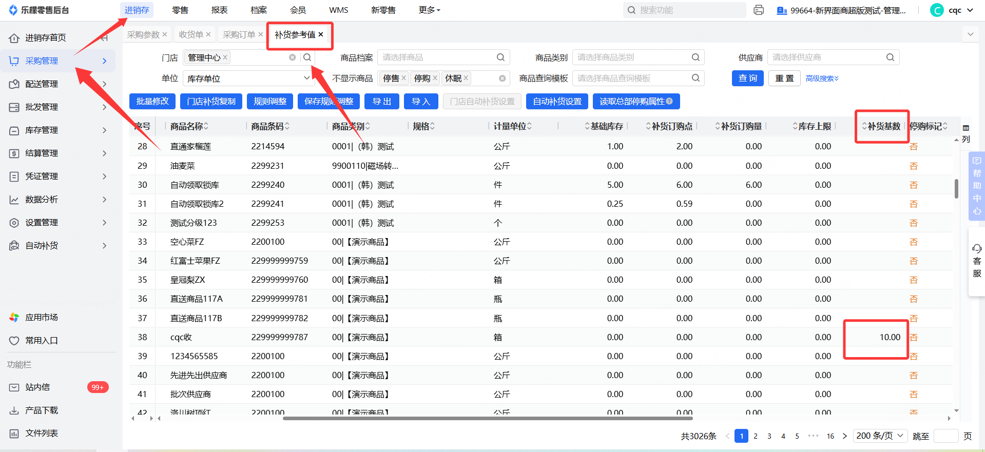The width and height of the screenshot is (985, 452).
Task: Open the 零售 top menu
Action: click(180, 10)
